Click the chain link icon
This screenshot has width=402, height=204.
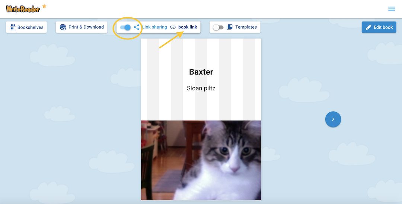pyautogui.click(x=173, y=27)
